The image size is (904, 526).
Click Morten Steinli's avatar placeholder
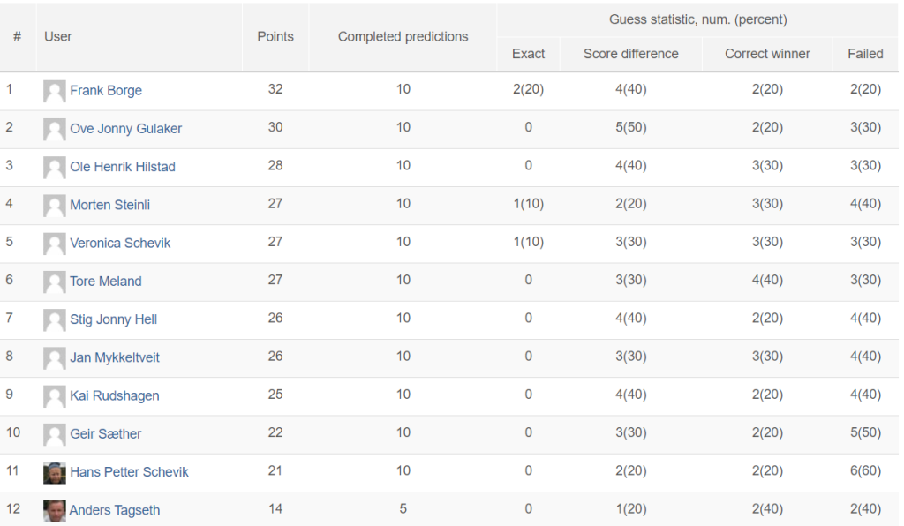[x=54, y=206]
